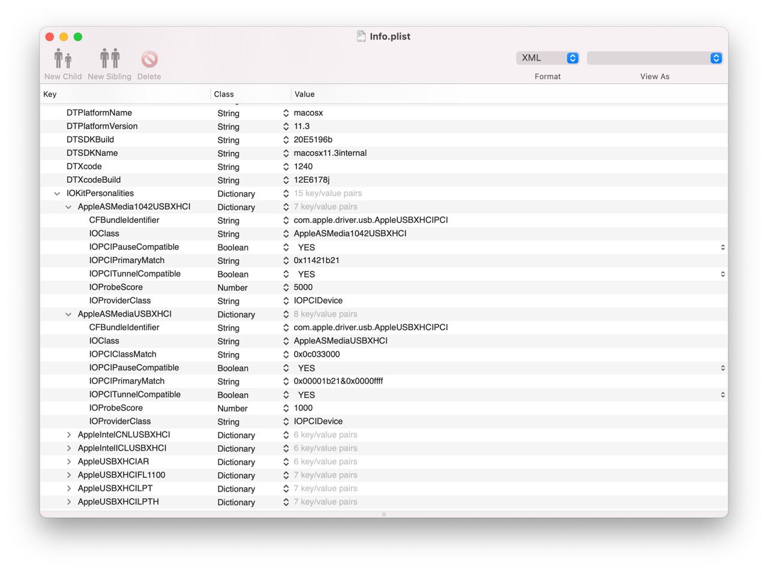Change class stepper for DTXcodeBuild
This screenshot has height=570, width=768.
pos(286,180)
